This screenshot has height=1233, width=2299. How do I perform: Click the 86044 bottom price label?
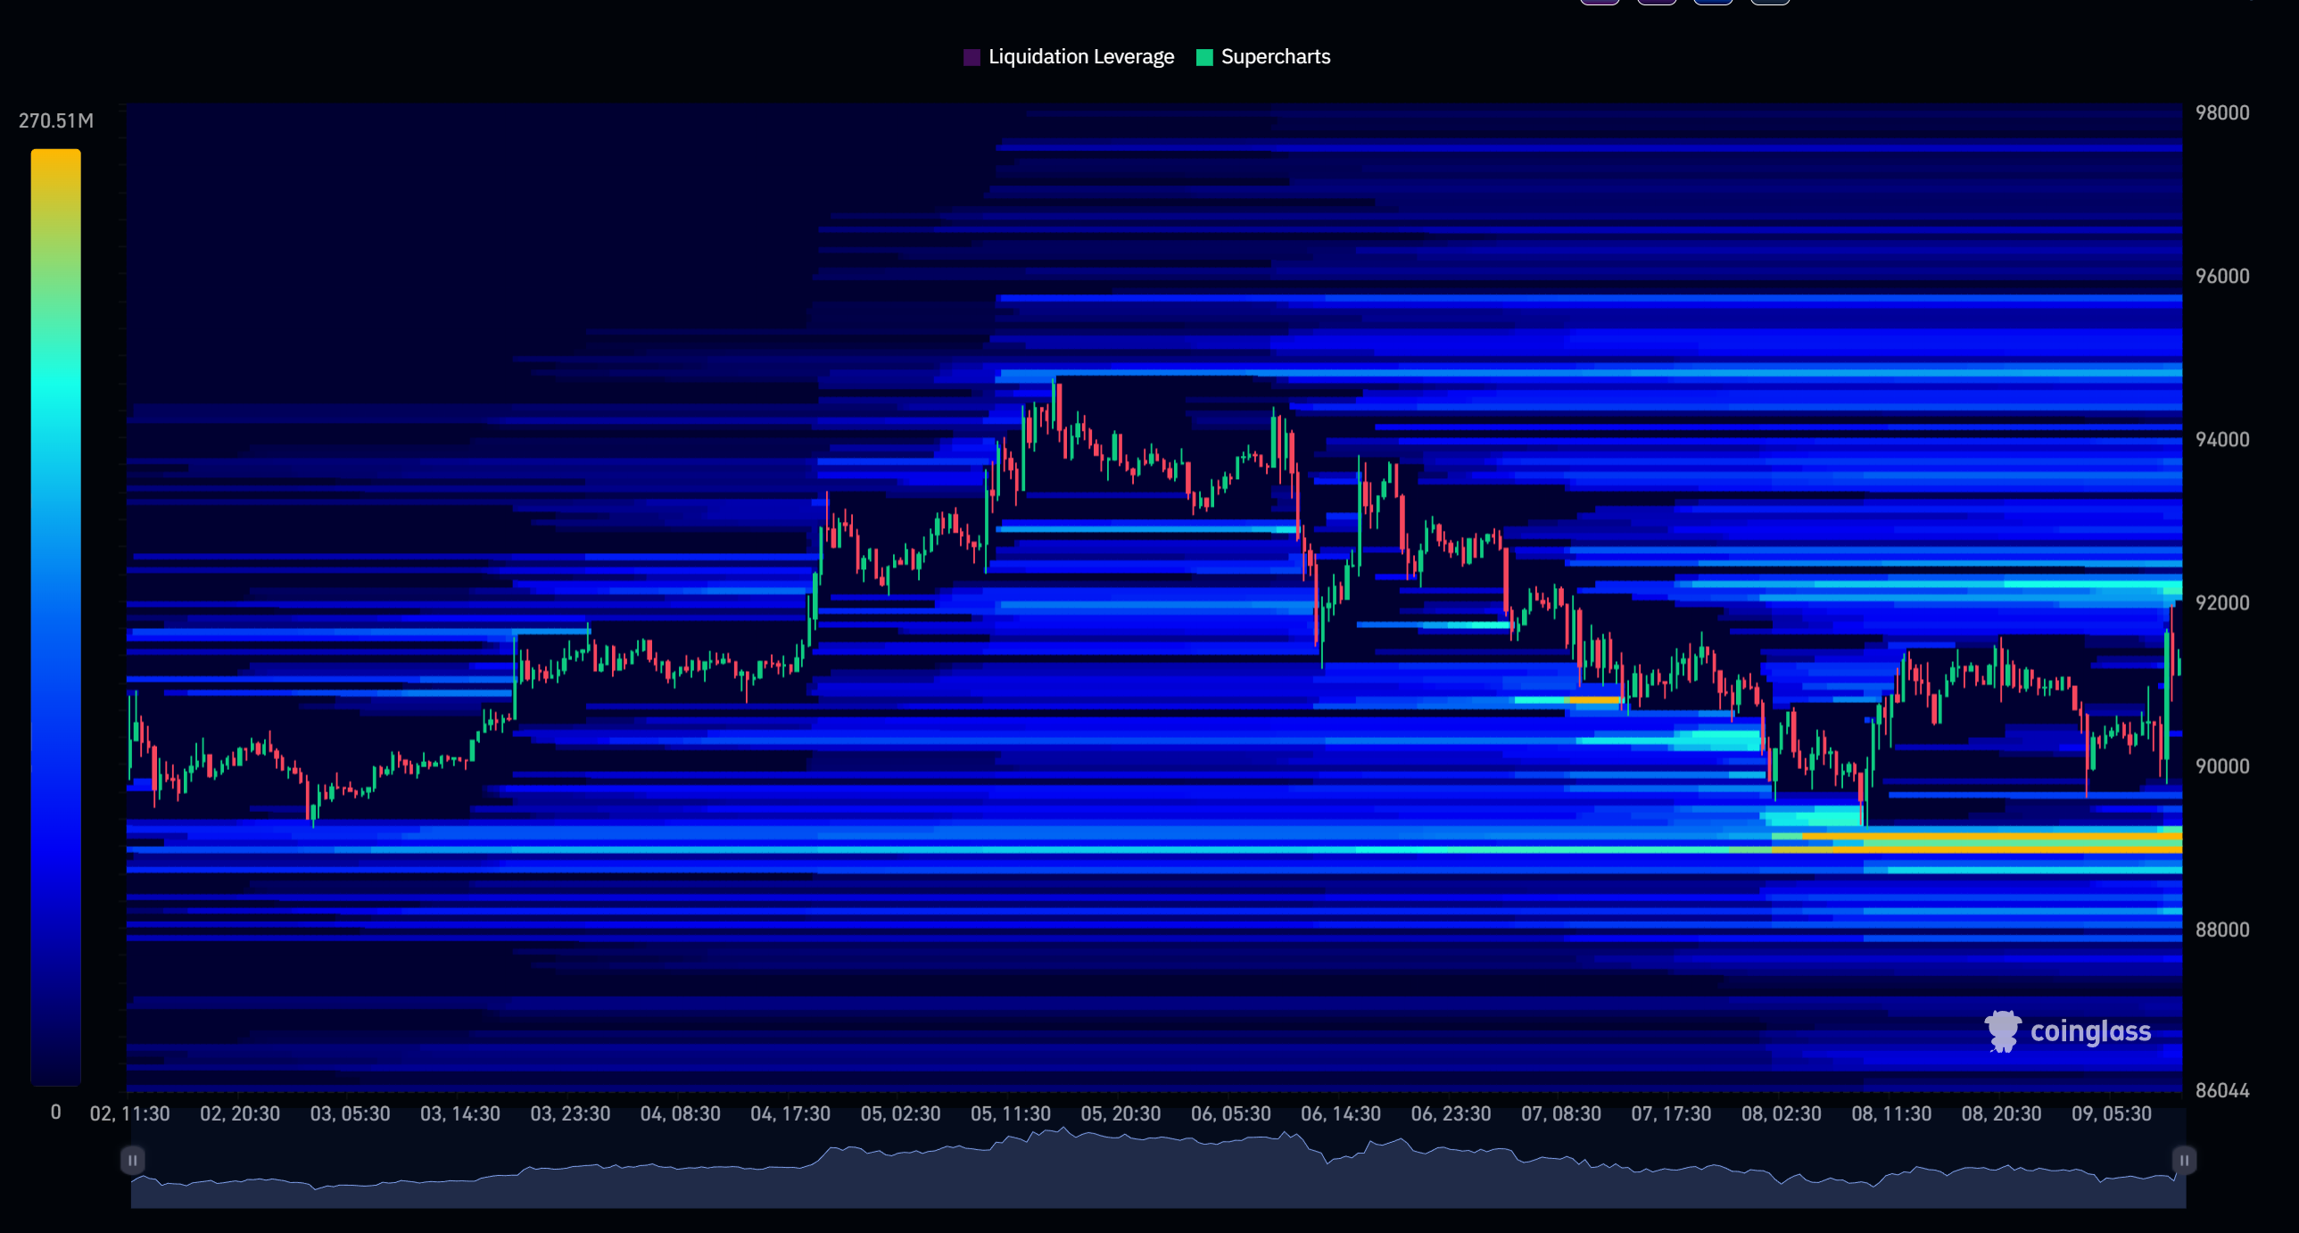pyautogui.click(x=2221, y=1090)
